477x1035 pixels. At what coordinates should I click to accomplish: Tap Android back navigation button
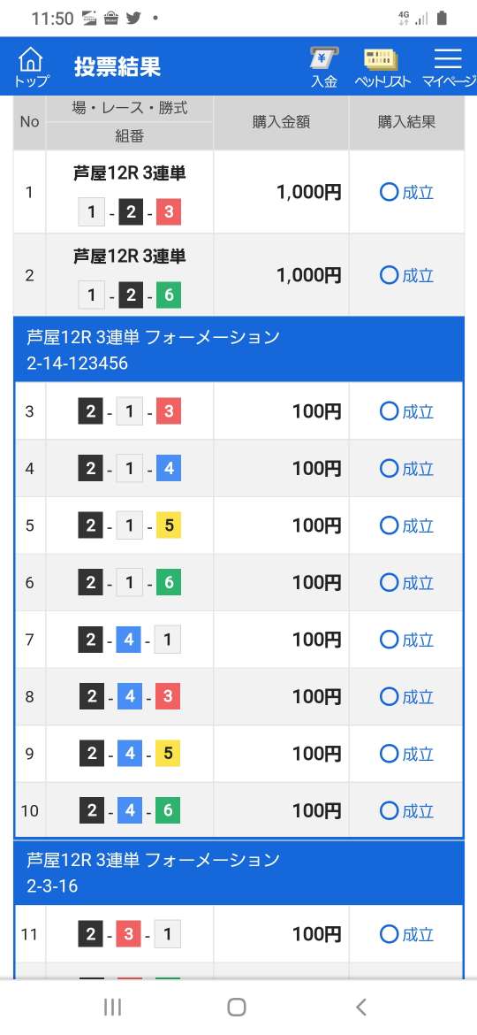click(360, 1007)
